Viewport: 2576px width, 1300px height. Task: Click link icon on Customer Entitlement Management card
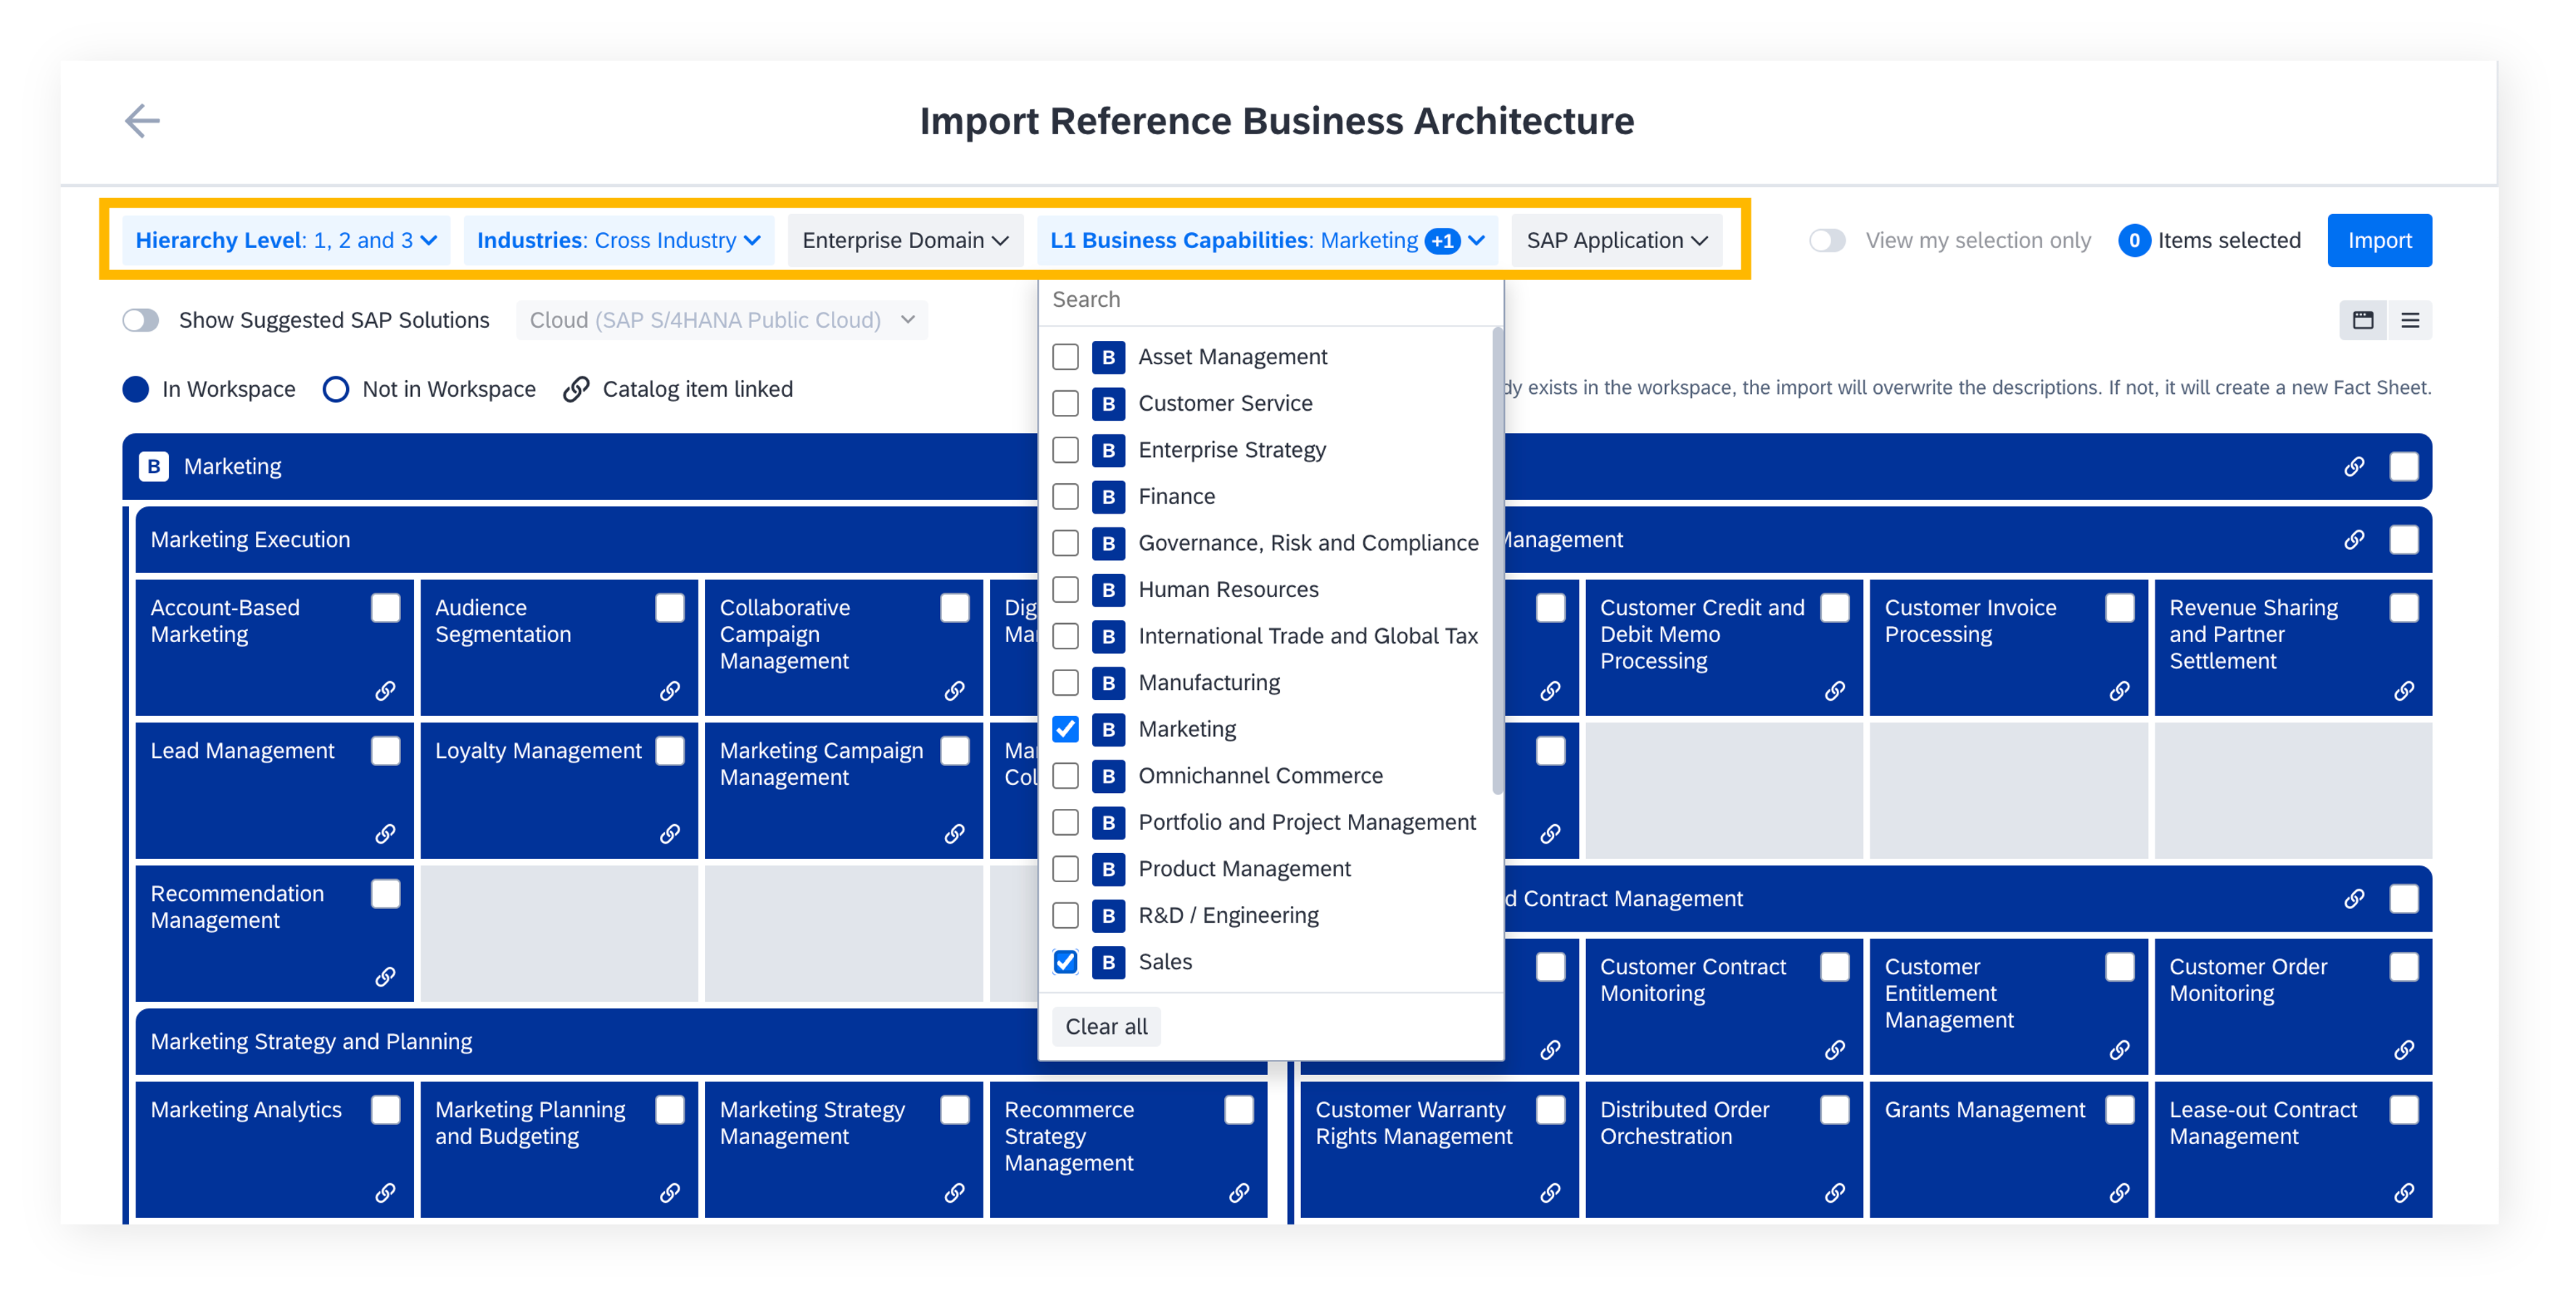2119,1050
